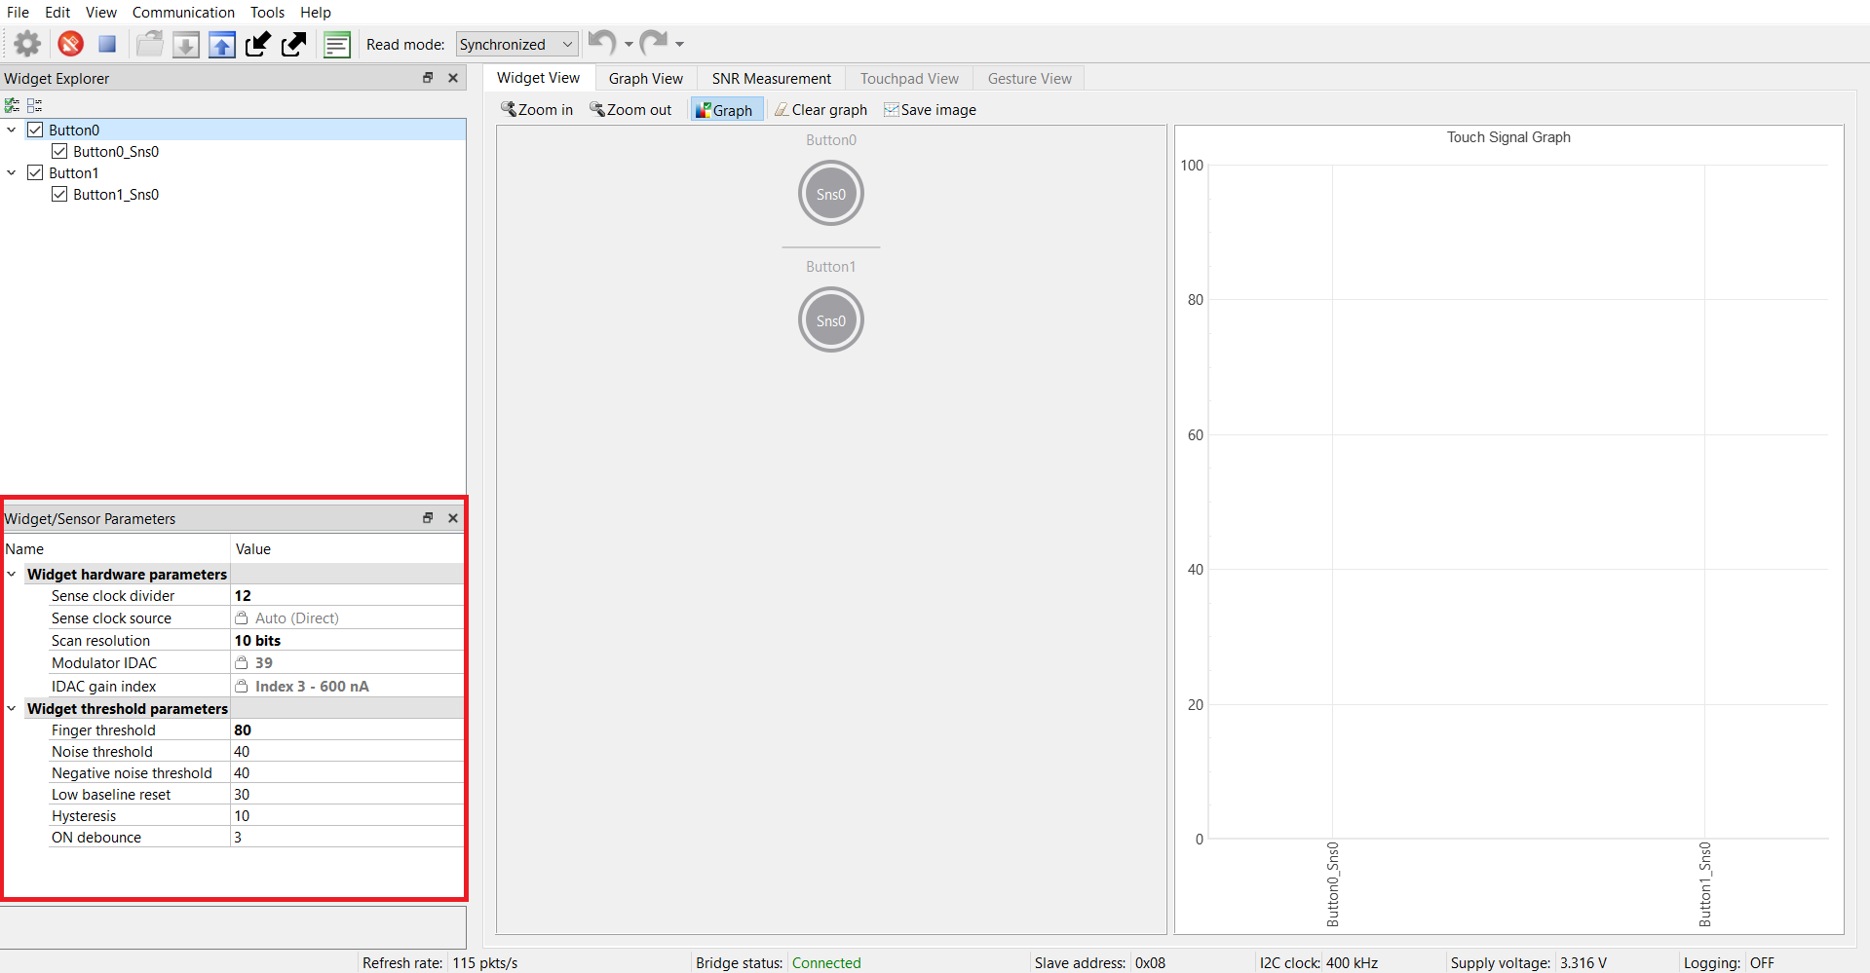Open the Edit menu
Image resolution: width=1870 pixels, height=973 pixels.
pos(57,12)
